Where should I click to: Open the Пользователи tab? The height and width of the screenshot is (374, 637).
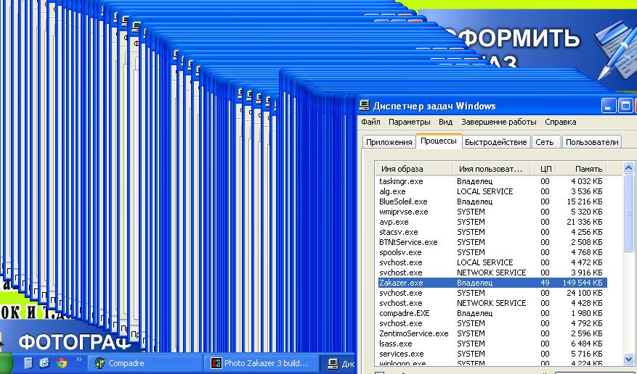click(x=592, y=142)
